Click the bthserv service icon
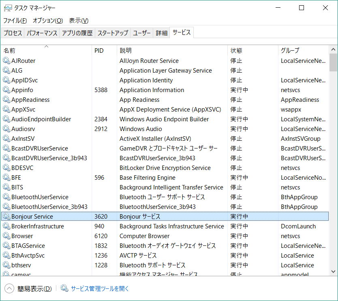 coord(6,265)
